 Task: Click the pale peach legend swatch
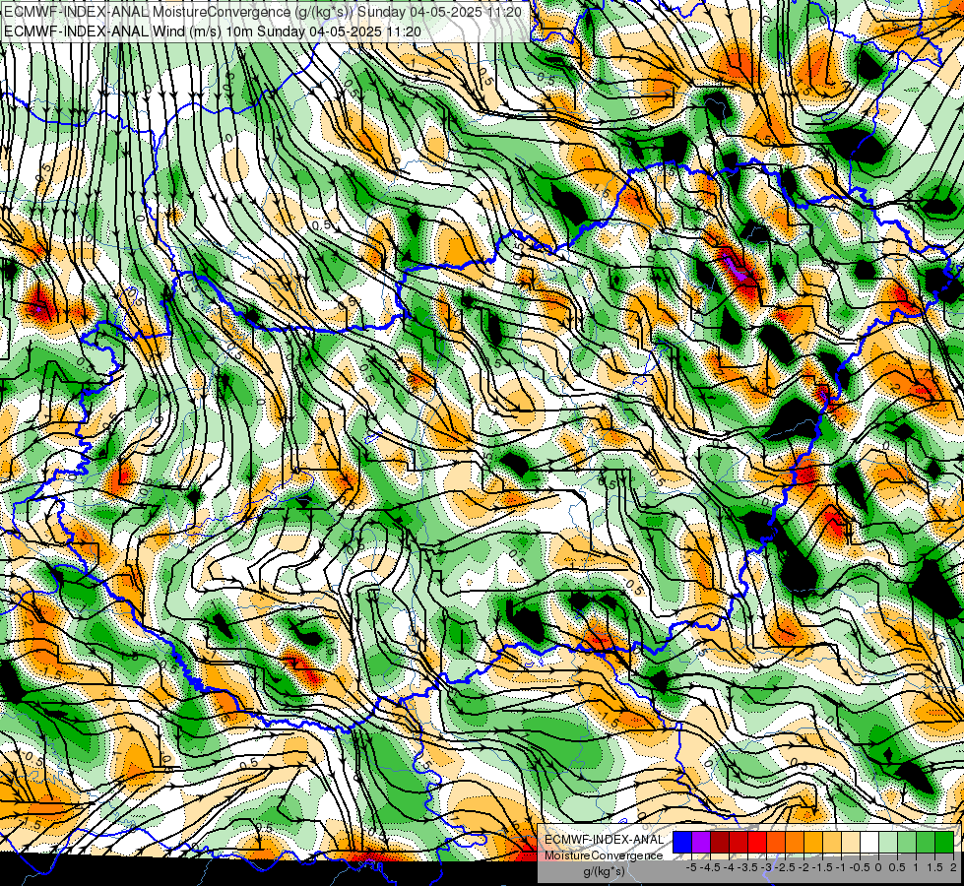coord(851,842)
